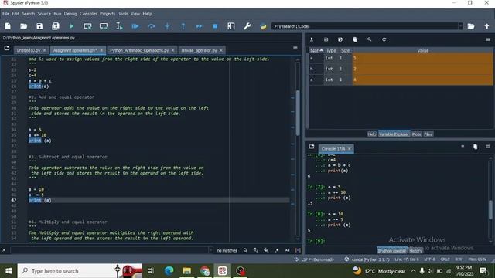
Task: Open Projects menu
Action: (x=108, y=14)
